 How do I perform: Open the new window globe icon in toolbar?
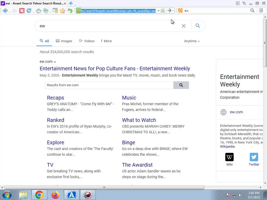tap(45, 11)
